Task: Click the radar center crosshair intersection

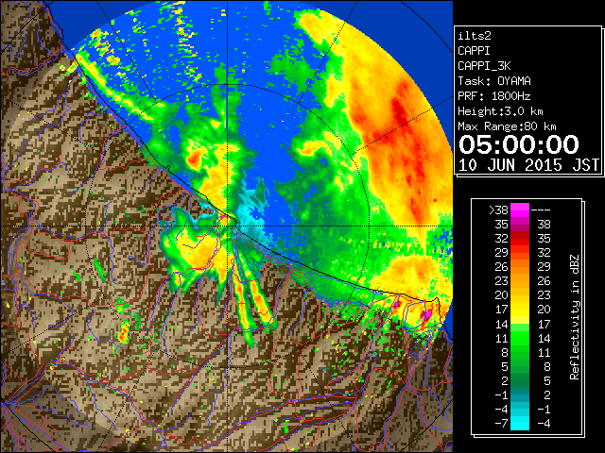Action: [x=228, y=226]
